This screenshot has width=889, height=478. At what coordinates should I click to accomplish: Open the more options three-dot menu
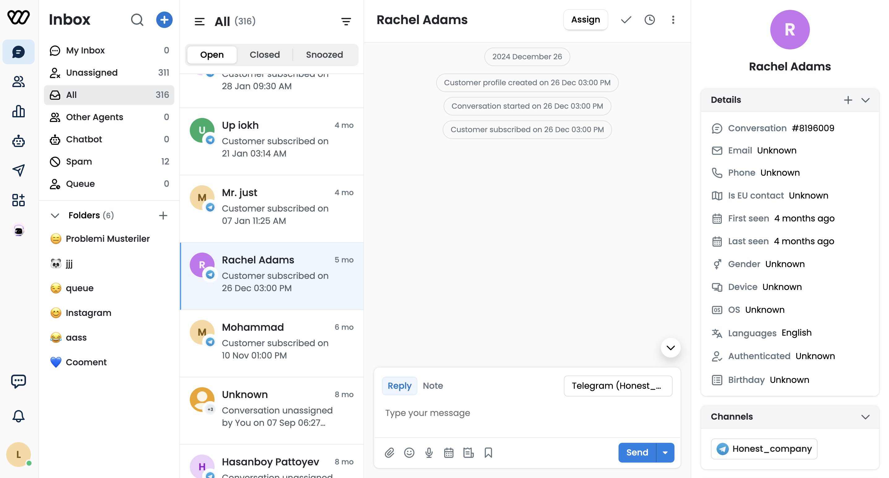click(x=673, y=20)
